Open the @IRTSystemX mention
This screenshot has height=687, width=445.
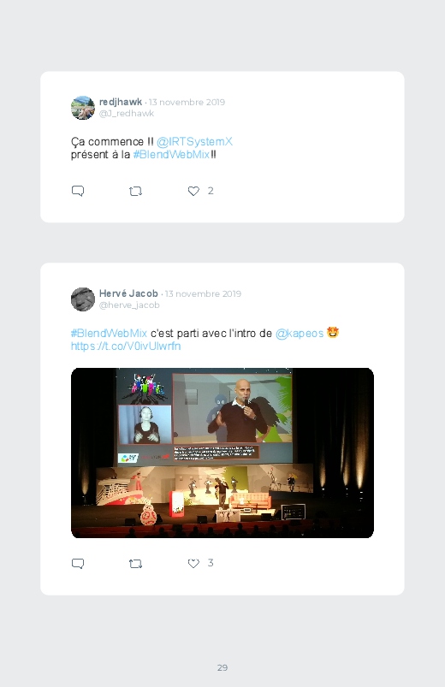click(x=194, y=141)
